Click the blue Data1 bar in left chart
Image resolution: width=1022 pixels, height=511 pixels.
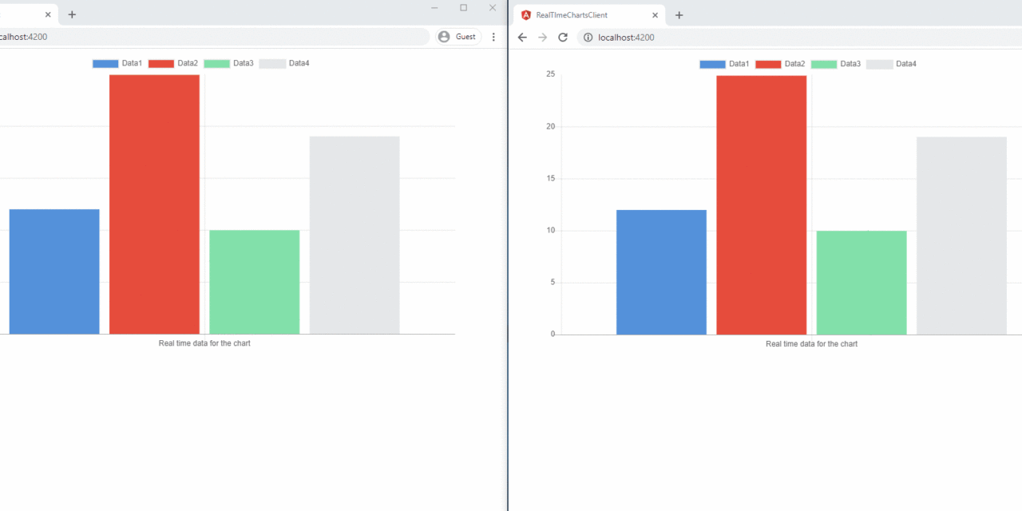[x=54, y=271]
